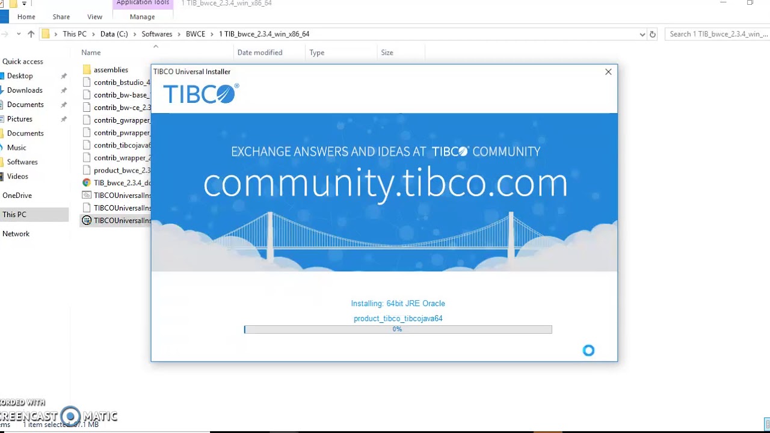This screenshot has width=770, height=433.
Task: Select Softwares in navigation pane
Action: 22,162
